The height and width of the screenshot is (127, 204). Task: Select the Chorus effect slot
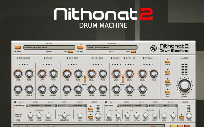click(111, 106)
